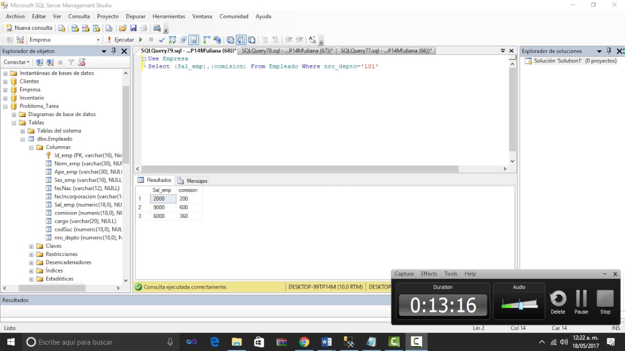Click the Sal_emp column header in results
Viewport: 625px width, 351px height.
pyautogui.click(x=163, y=190)
